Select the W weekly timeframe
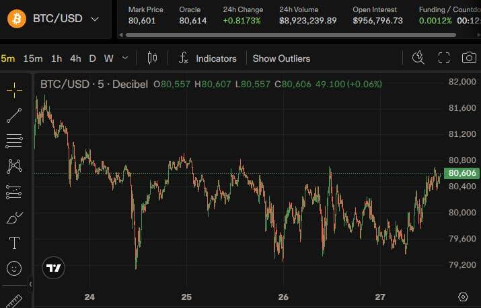The image size is (481, 308). point(108,58)
